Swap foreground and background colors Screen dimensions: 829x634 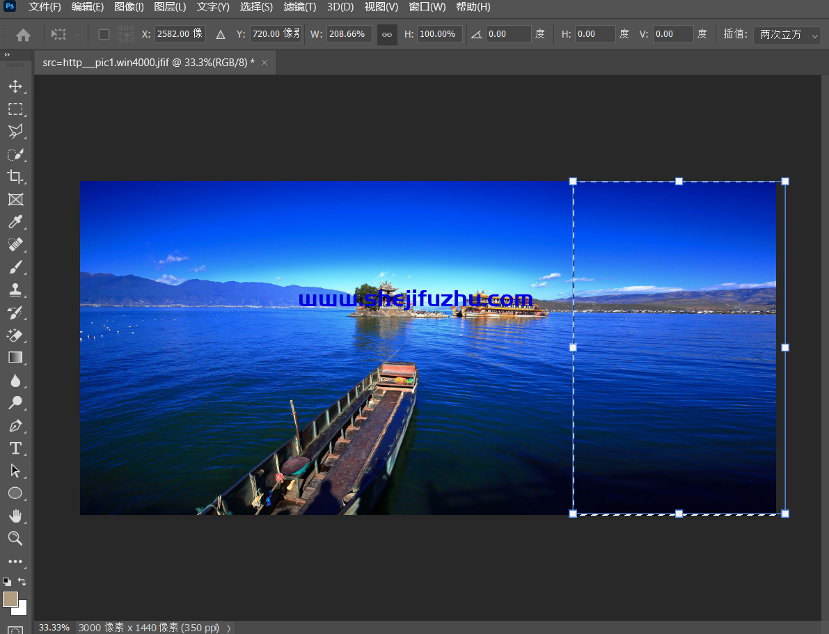[x=22, y=582]
